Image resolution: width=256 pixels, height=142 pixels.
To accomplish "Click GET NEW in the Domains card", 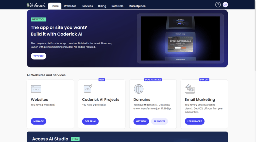I will coord(141,121).
